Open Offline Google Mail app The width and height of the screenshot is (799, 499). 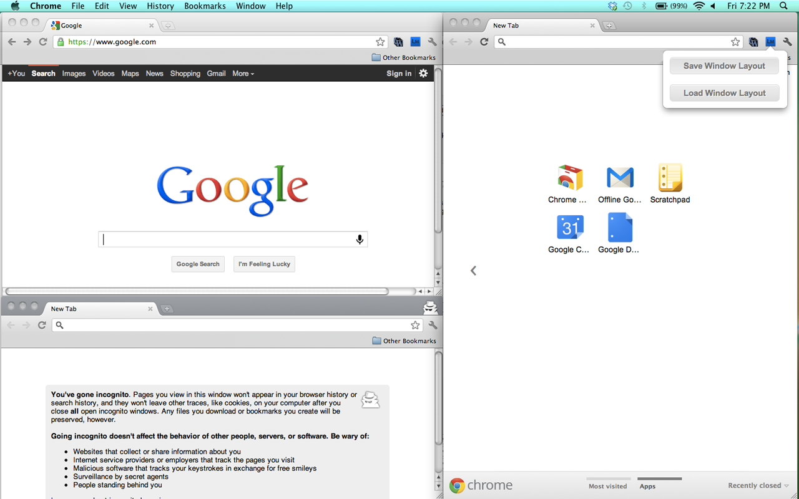620,184
